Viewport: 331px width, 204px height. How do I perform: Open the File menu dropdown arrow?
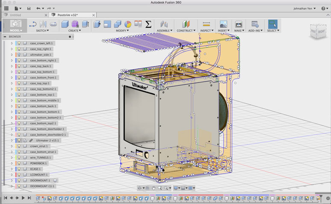pyautogui.click(x=20, y=9)
